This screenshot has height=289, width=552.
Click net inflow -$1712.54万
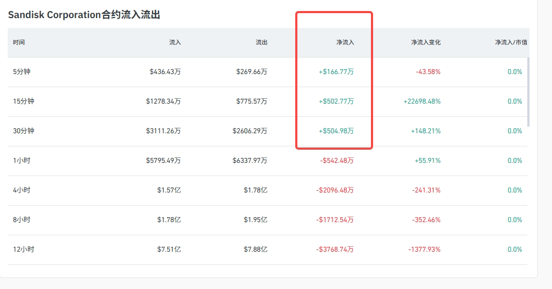(335, 220)
